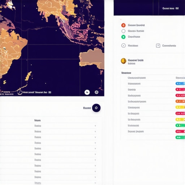Viewport: 185px width, 185px height.
Task: Expand the first row's arrow in the lower-left list
Action: (95, 126)
